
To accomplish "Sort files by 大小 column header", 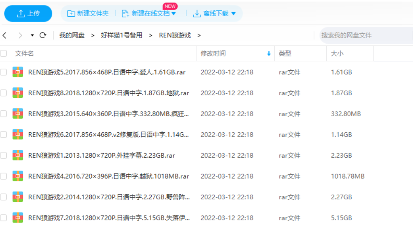I will click(x=337, y=54).
